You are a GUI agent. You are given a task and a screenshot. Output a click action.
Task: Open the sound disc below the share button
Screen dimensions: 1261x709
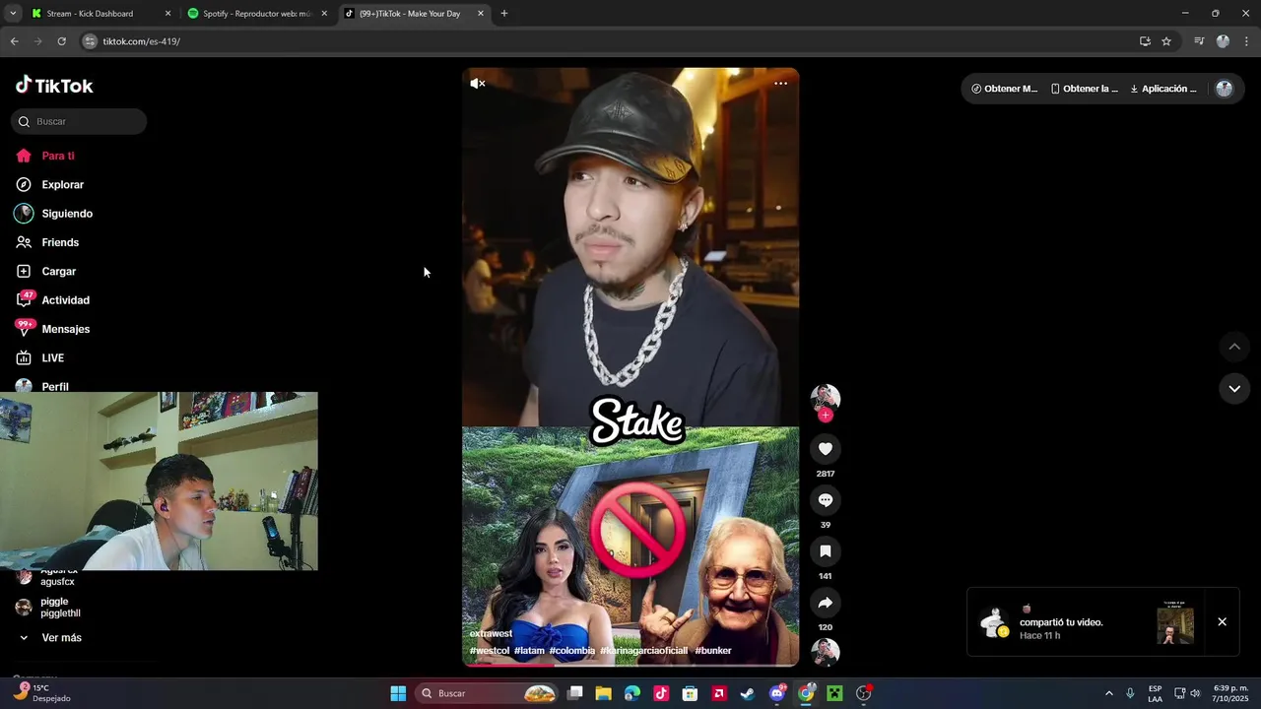pos(826,652)
